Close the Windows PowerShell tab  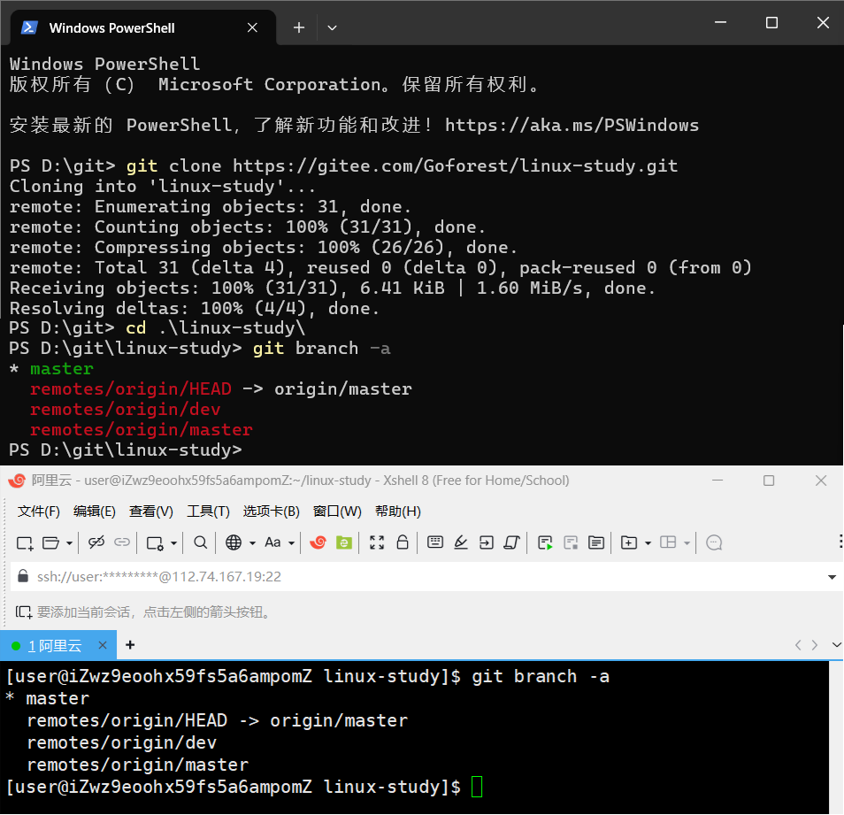pos(252,27)
